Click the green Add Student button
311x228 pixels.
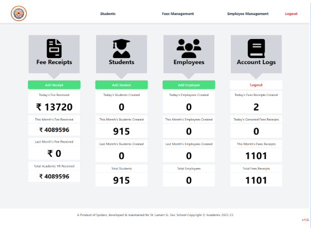pyautogui.click(x=121, y=85)
